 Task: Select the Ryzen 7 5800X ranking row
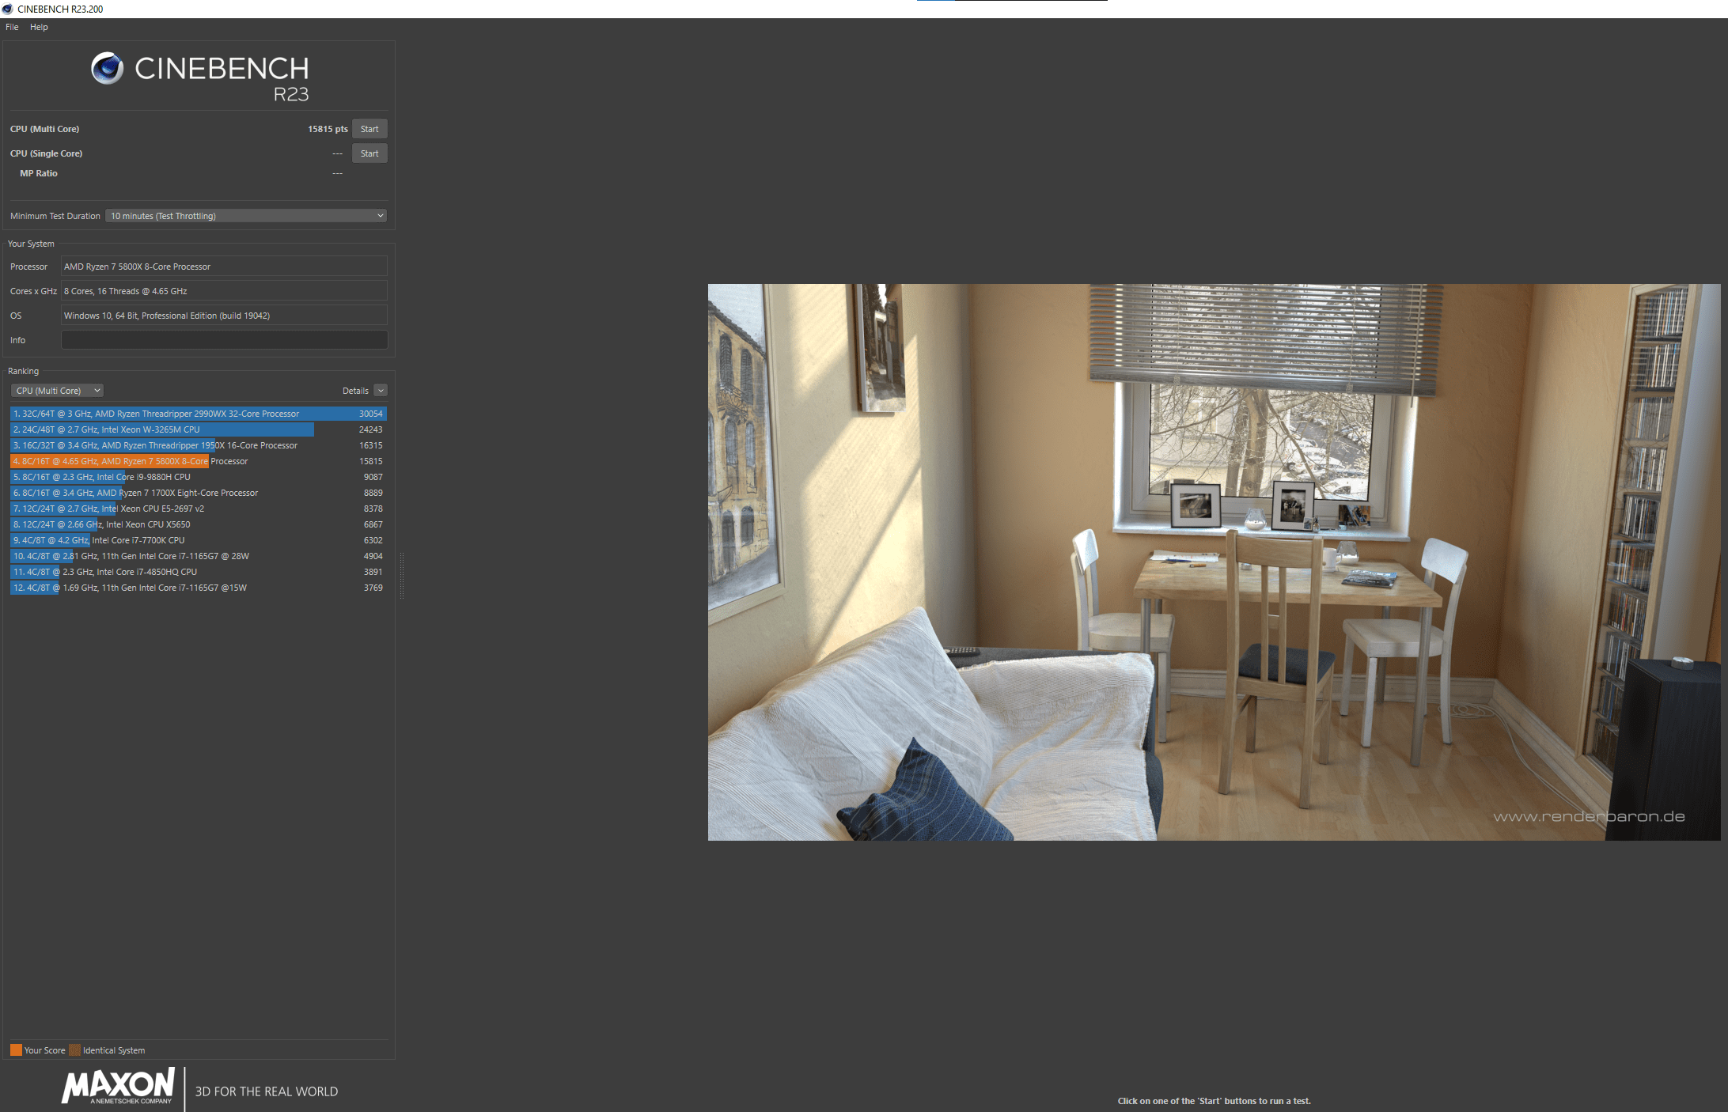[x=198, y=461]
